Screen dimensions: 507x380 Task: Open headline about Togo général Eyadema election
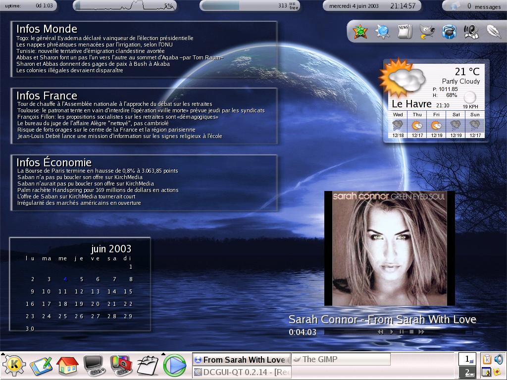(x=105, y=38)
